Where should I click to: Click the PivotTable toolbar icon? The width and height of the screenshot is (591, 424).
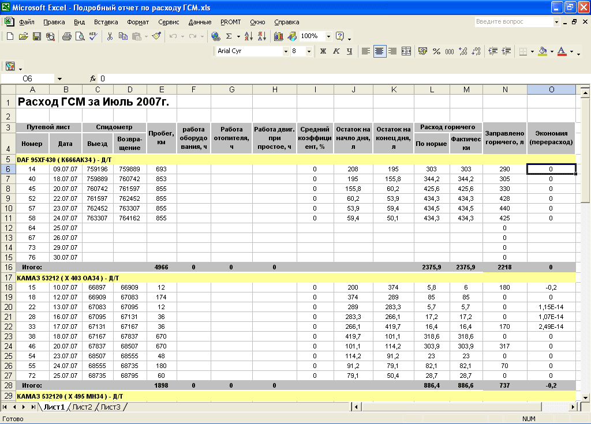(10, 67)
